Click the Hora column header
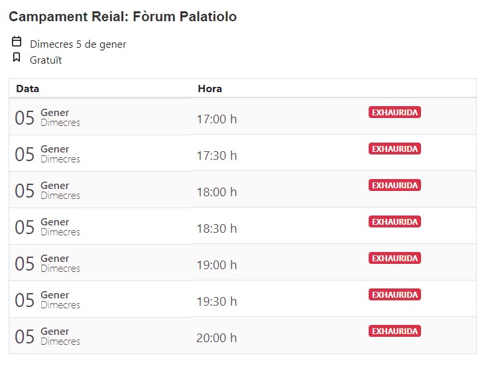 point(210,89)
